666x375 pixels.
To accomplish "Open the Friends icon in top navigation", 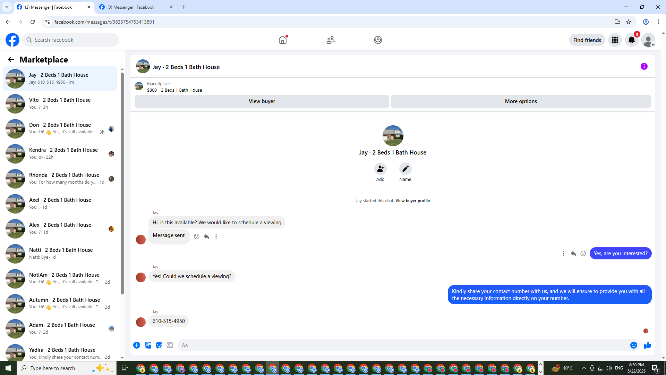I will pyautogui.click(x=331, y=40).
